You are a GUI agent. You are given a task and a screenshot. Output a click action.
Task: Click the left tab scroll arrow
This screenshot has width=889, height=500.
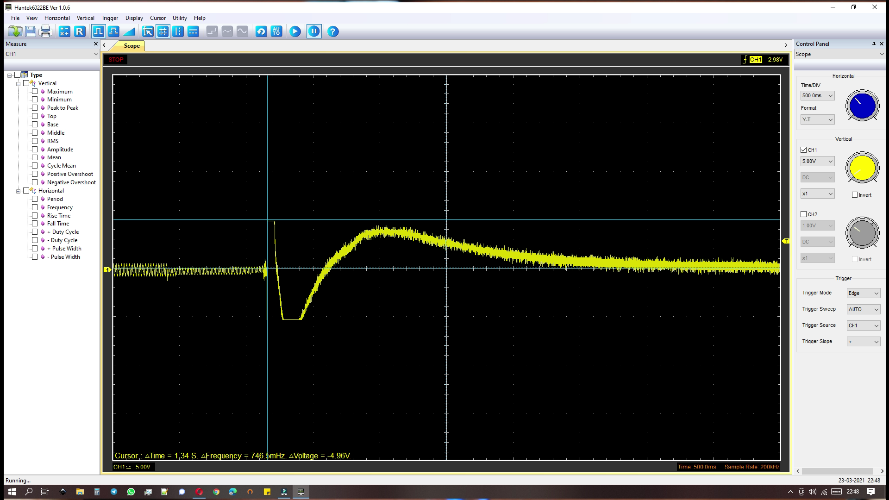point(104,45)
